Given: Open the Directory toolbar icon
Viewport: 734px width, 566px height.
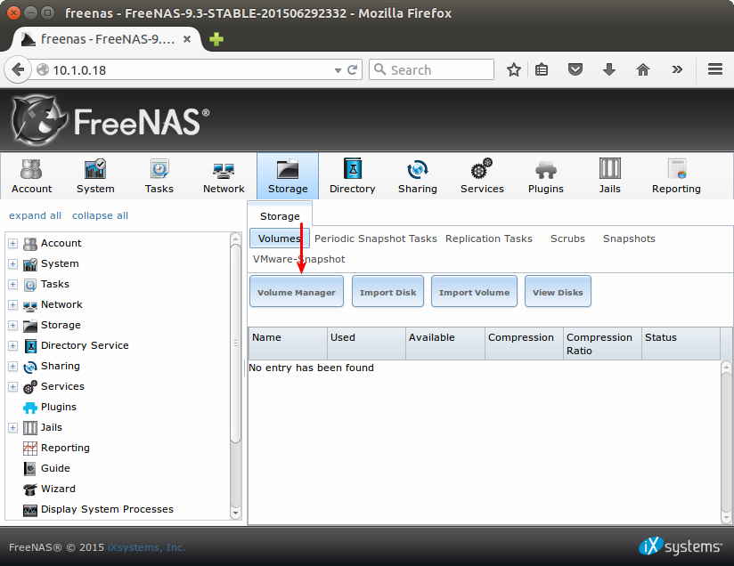Looking at the screenshot, I should point(353,176).
